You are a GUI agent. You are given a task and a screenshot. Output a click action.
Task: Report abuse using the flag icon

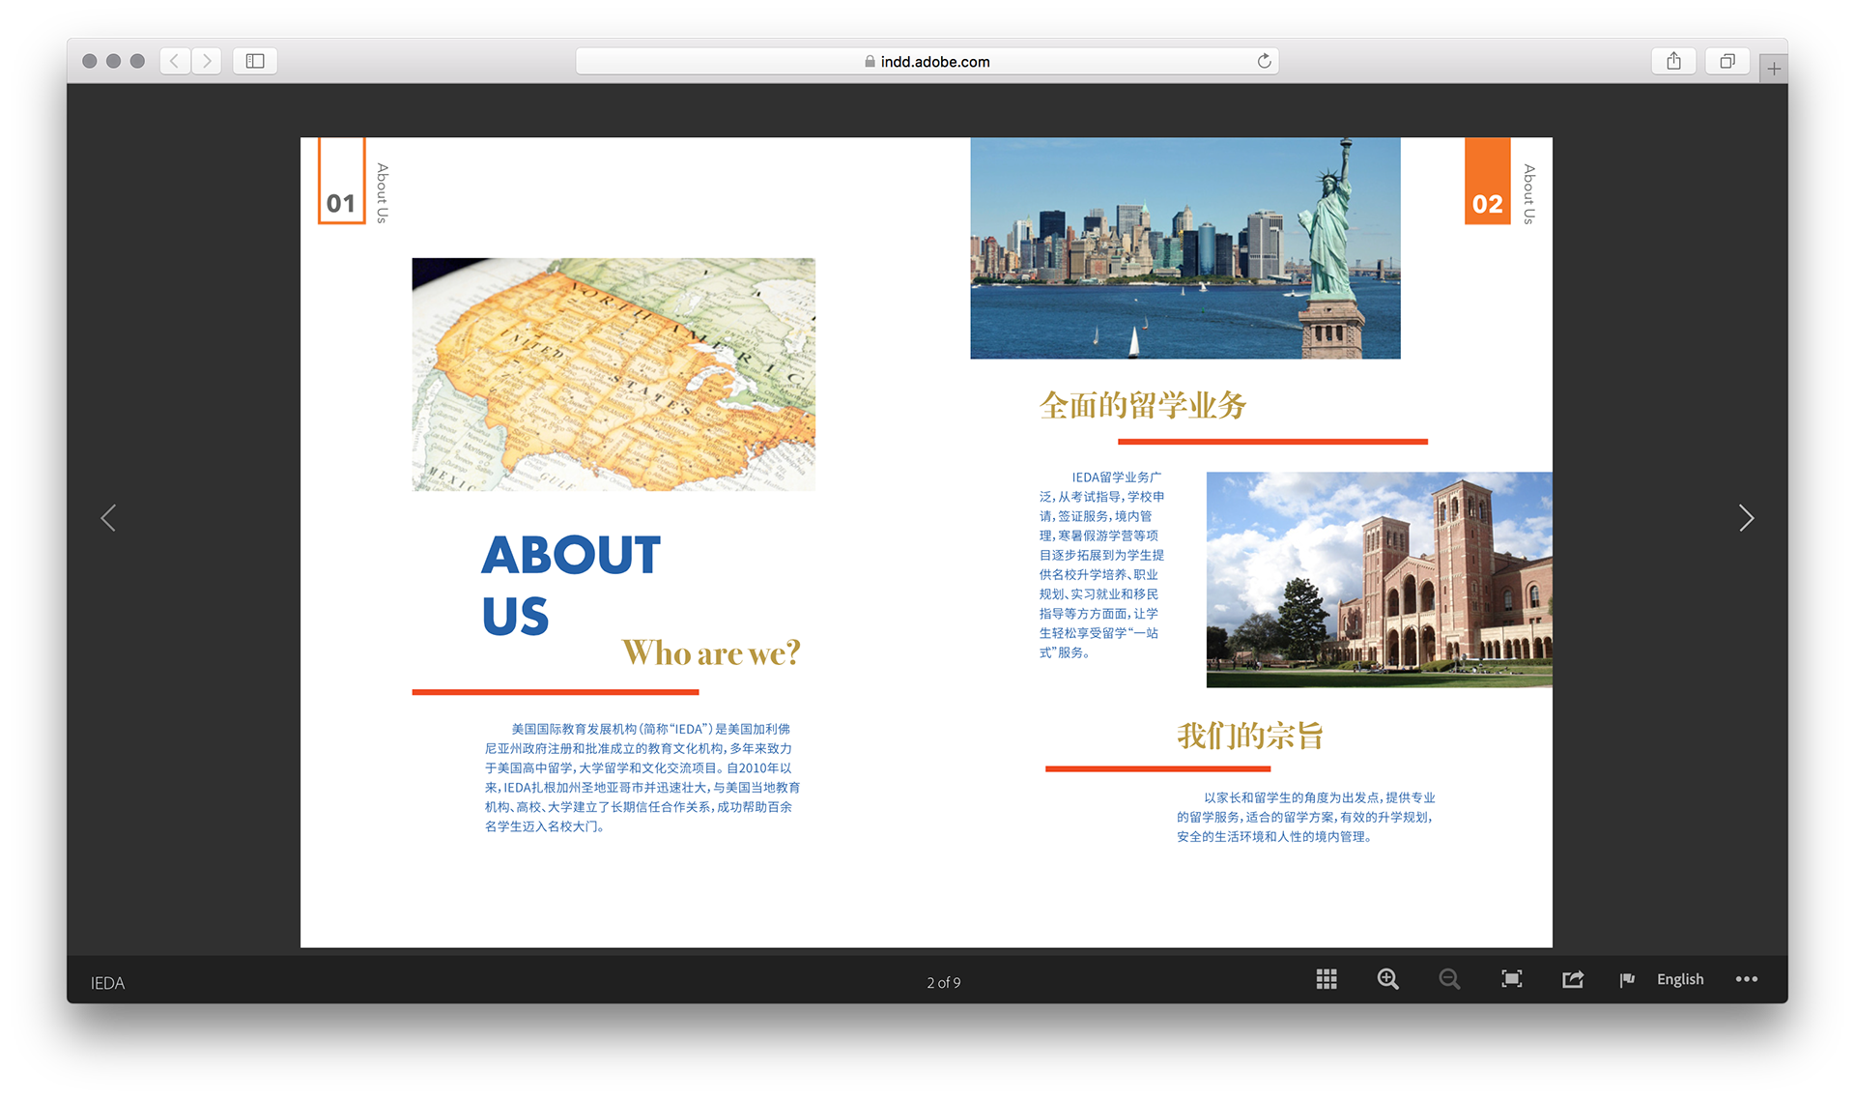coord(1627,980)
